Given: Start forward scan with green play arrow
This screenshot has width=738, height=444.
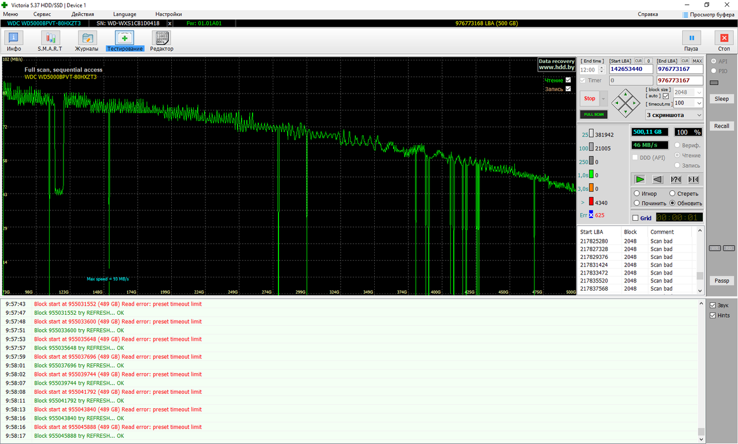Looking at the screenshot, I should pos(639,179).
